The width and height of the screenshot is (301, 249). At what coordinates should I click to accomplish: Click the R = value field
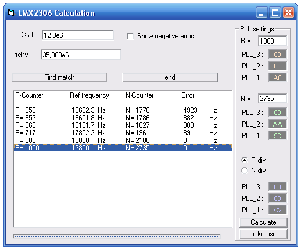(273, 41)
